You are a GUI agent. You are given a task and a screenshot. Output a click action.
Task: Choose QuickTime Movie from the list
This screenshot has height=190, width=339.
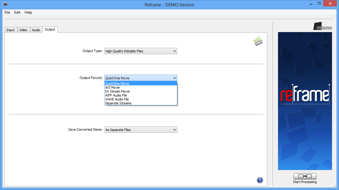tap(141, 84)
